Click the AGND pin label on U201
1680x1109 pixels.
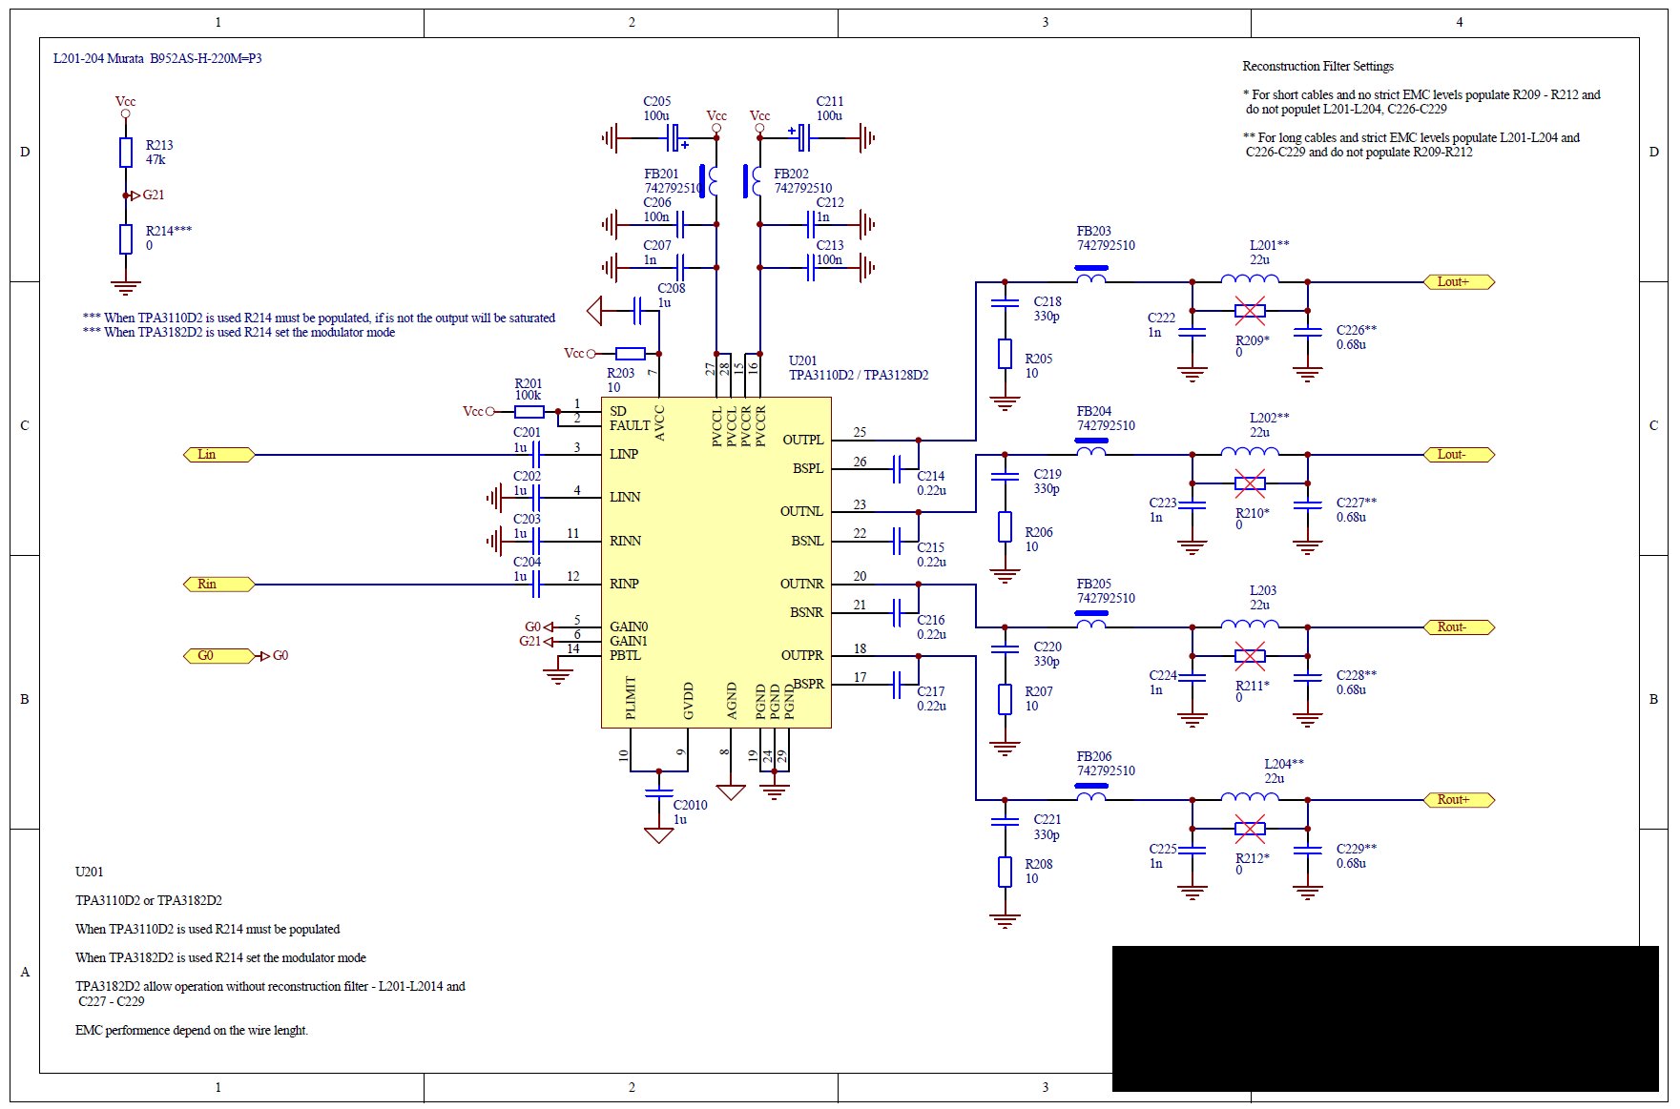coord(732,701)
